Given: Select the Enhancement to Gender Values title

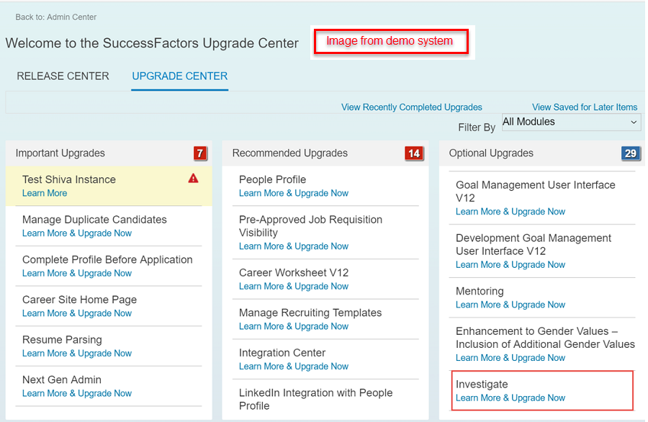Looking at the screenshot, I should click(x=545, y=338).
